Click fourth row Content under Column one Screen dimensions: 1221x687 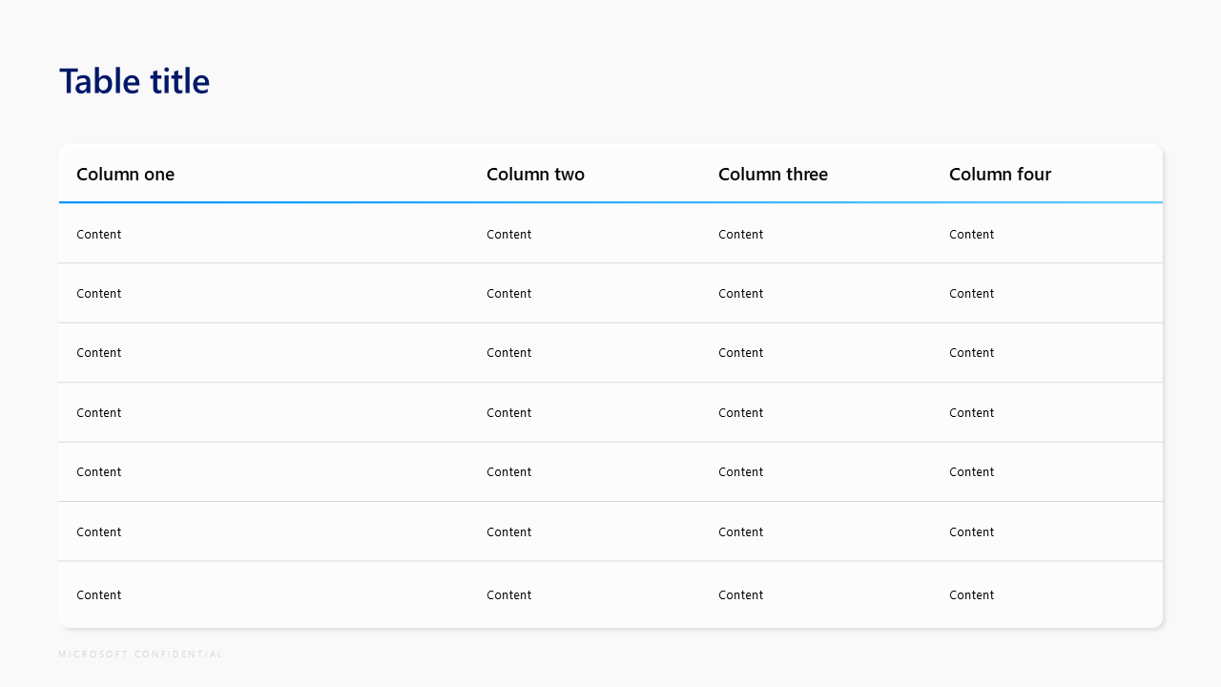(99, 413)
